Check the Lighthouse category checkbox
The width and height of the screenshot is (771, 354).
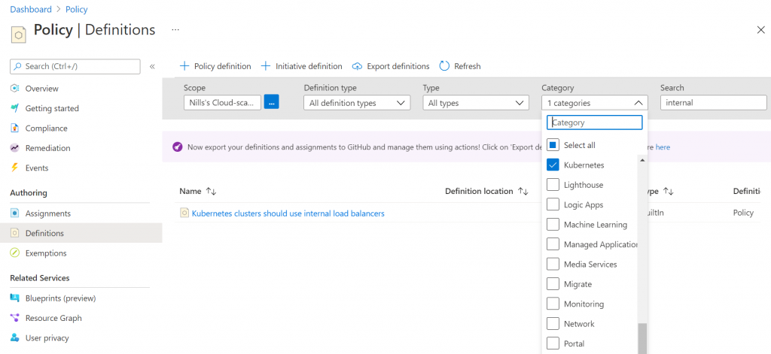(x=553, y=185)
